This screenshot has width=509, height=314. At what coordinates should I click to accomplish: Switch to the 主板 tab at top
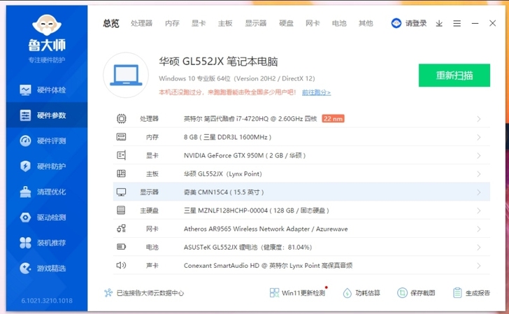click(x=225, y=23)
